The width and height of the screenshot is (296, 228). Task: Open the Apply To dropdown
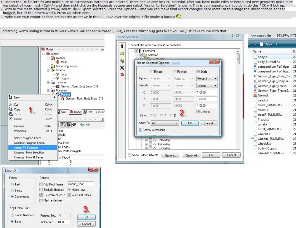click(165, 123)
